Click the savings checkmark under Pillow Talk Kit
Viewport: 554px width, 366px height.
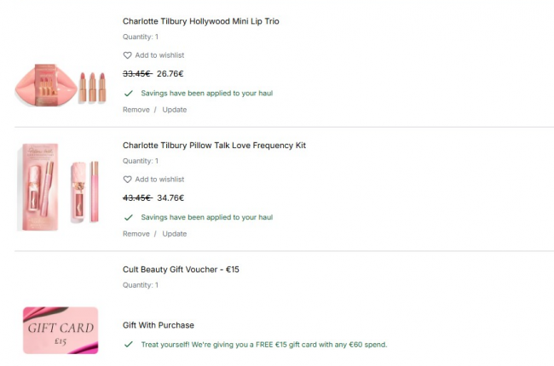pyautogui.click(x=129, y=217)
